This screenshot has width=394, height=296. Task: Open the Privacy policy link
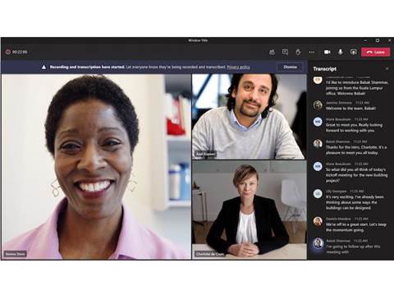click(238, 67)
